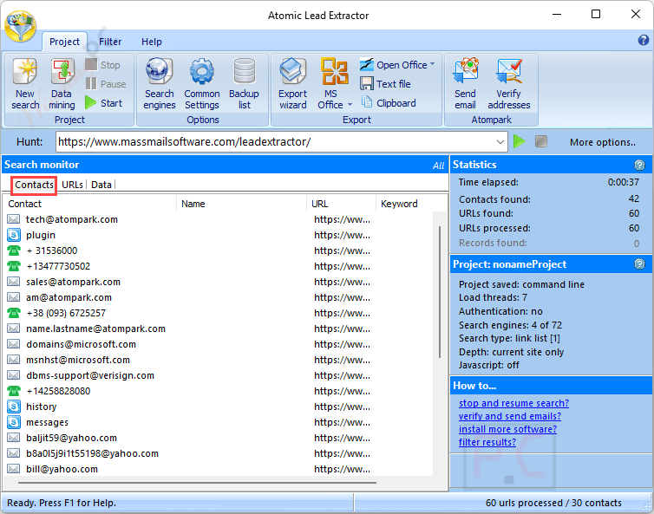
Task: Export to MS Office
Action: click(x=334, y=84)
